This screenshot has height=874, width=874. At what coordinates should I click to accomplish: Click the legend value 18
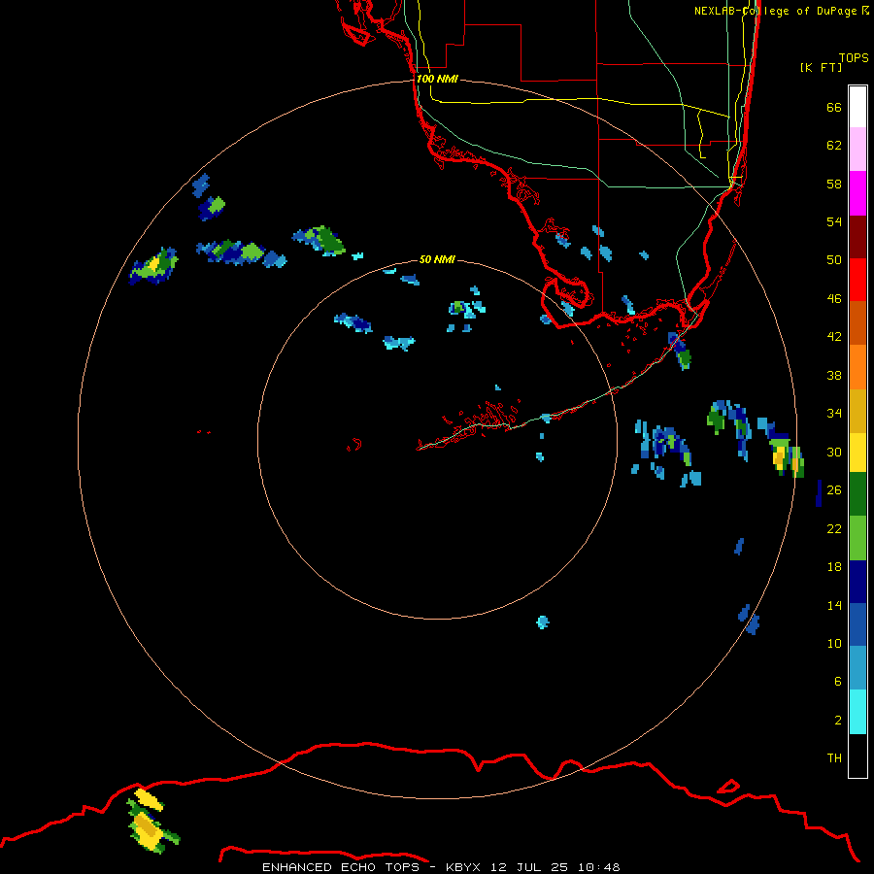[834, 567]
